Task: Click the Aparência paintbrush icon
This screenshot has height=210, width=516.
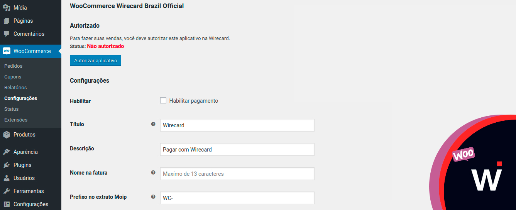Action: (x=7, y=152)
